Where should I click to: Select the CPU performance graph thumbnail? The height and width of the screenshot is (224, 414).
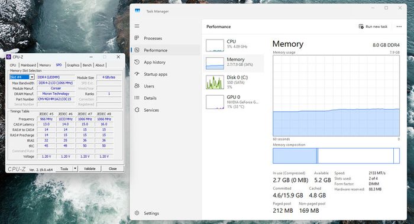(x=215, y=46)
